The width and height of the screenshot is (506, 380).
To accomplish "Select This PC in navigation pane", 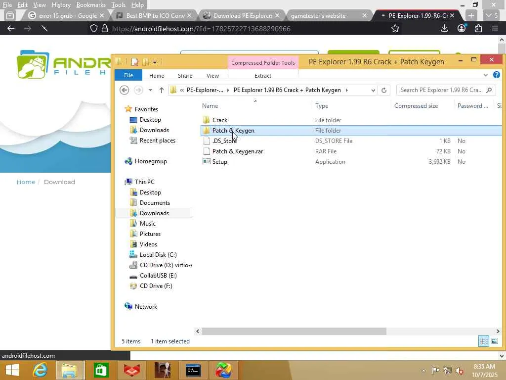I will (x=145, y=182).
